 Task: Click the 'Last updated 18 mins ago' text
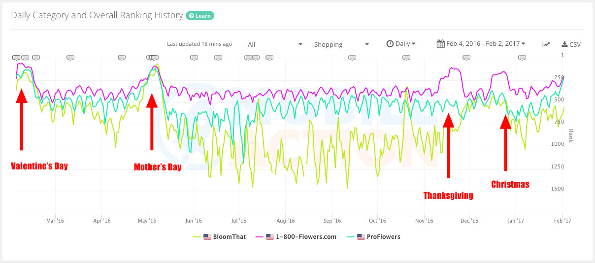coord(199,44)
